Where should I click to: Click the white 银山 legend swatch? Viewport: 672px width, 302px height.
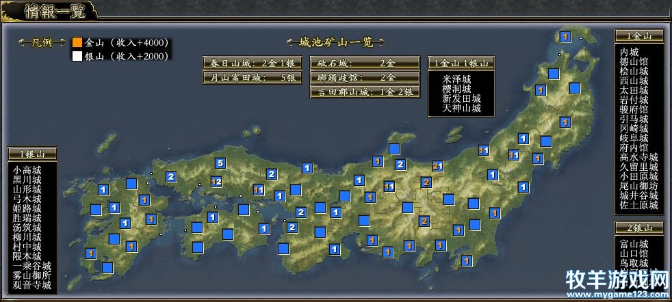77,56
